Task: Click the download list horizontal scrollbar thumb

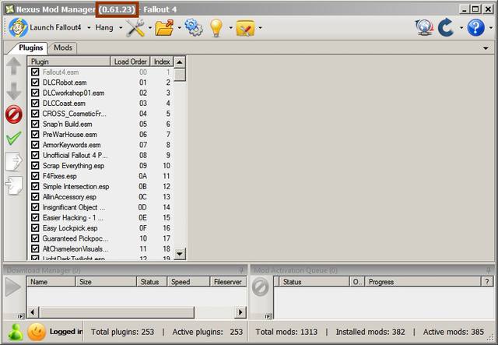Action: [x=116, y=312]
